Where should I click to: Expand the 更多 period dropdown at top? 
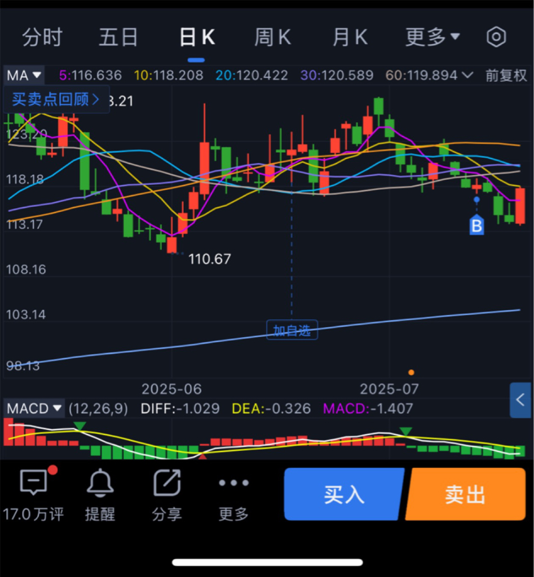[433, 37]
